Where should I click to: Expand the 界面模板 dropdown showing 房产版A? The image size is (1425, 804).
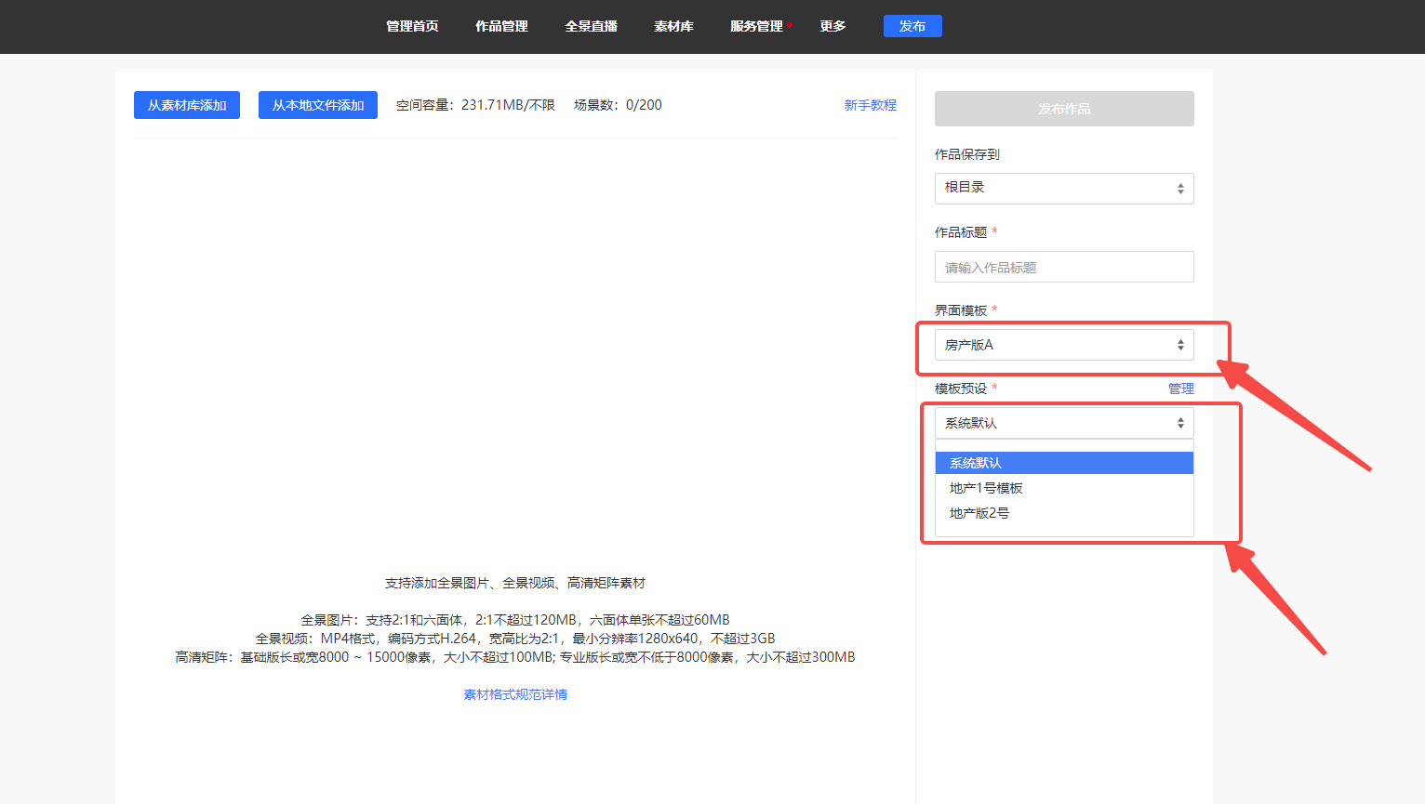point(1063,345)
